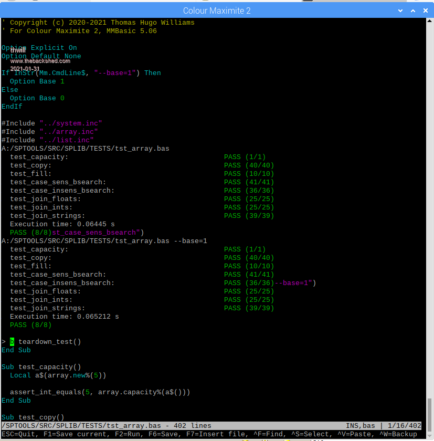
Task: Maximize the Colour Maximite 2 window
Action: (413, 10)
